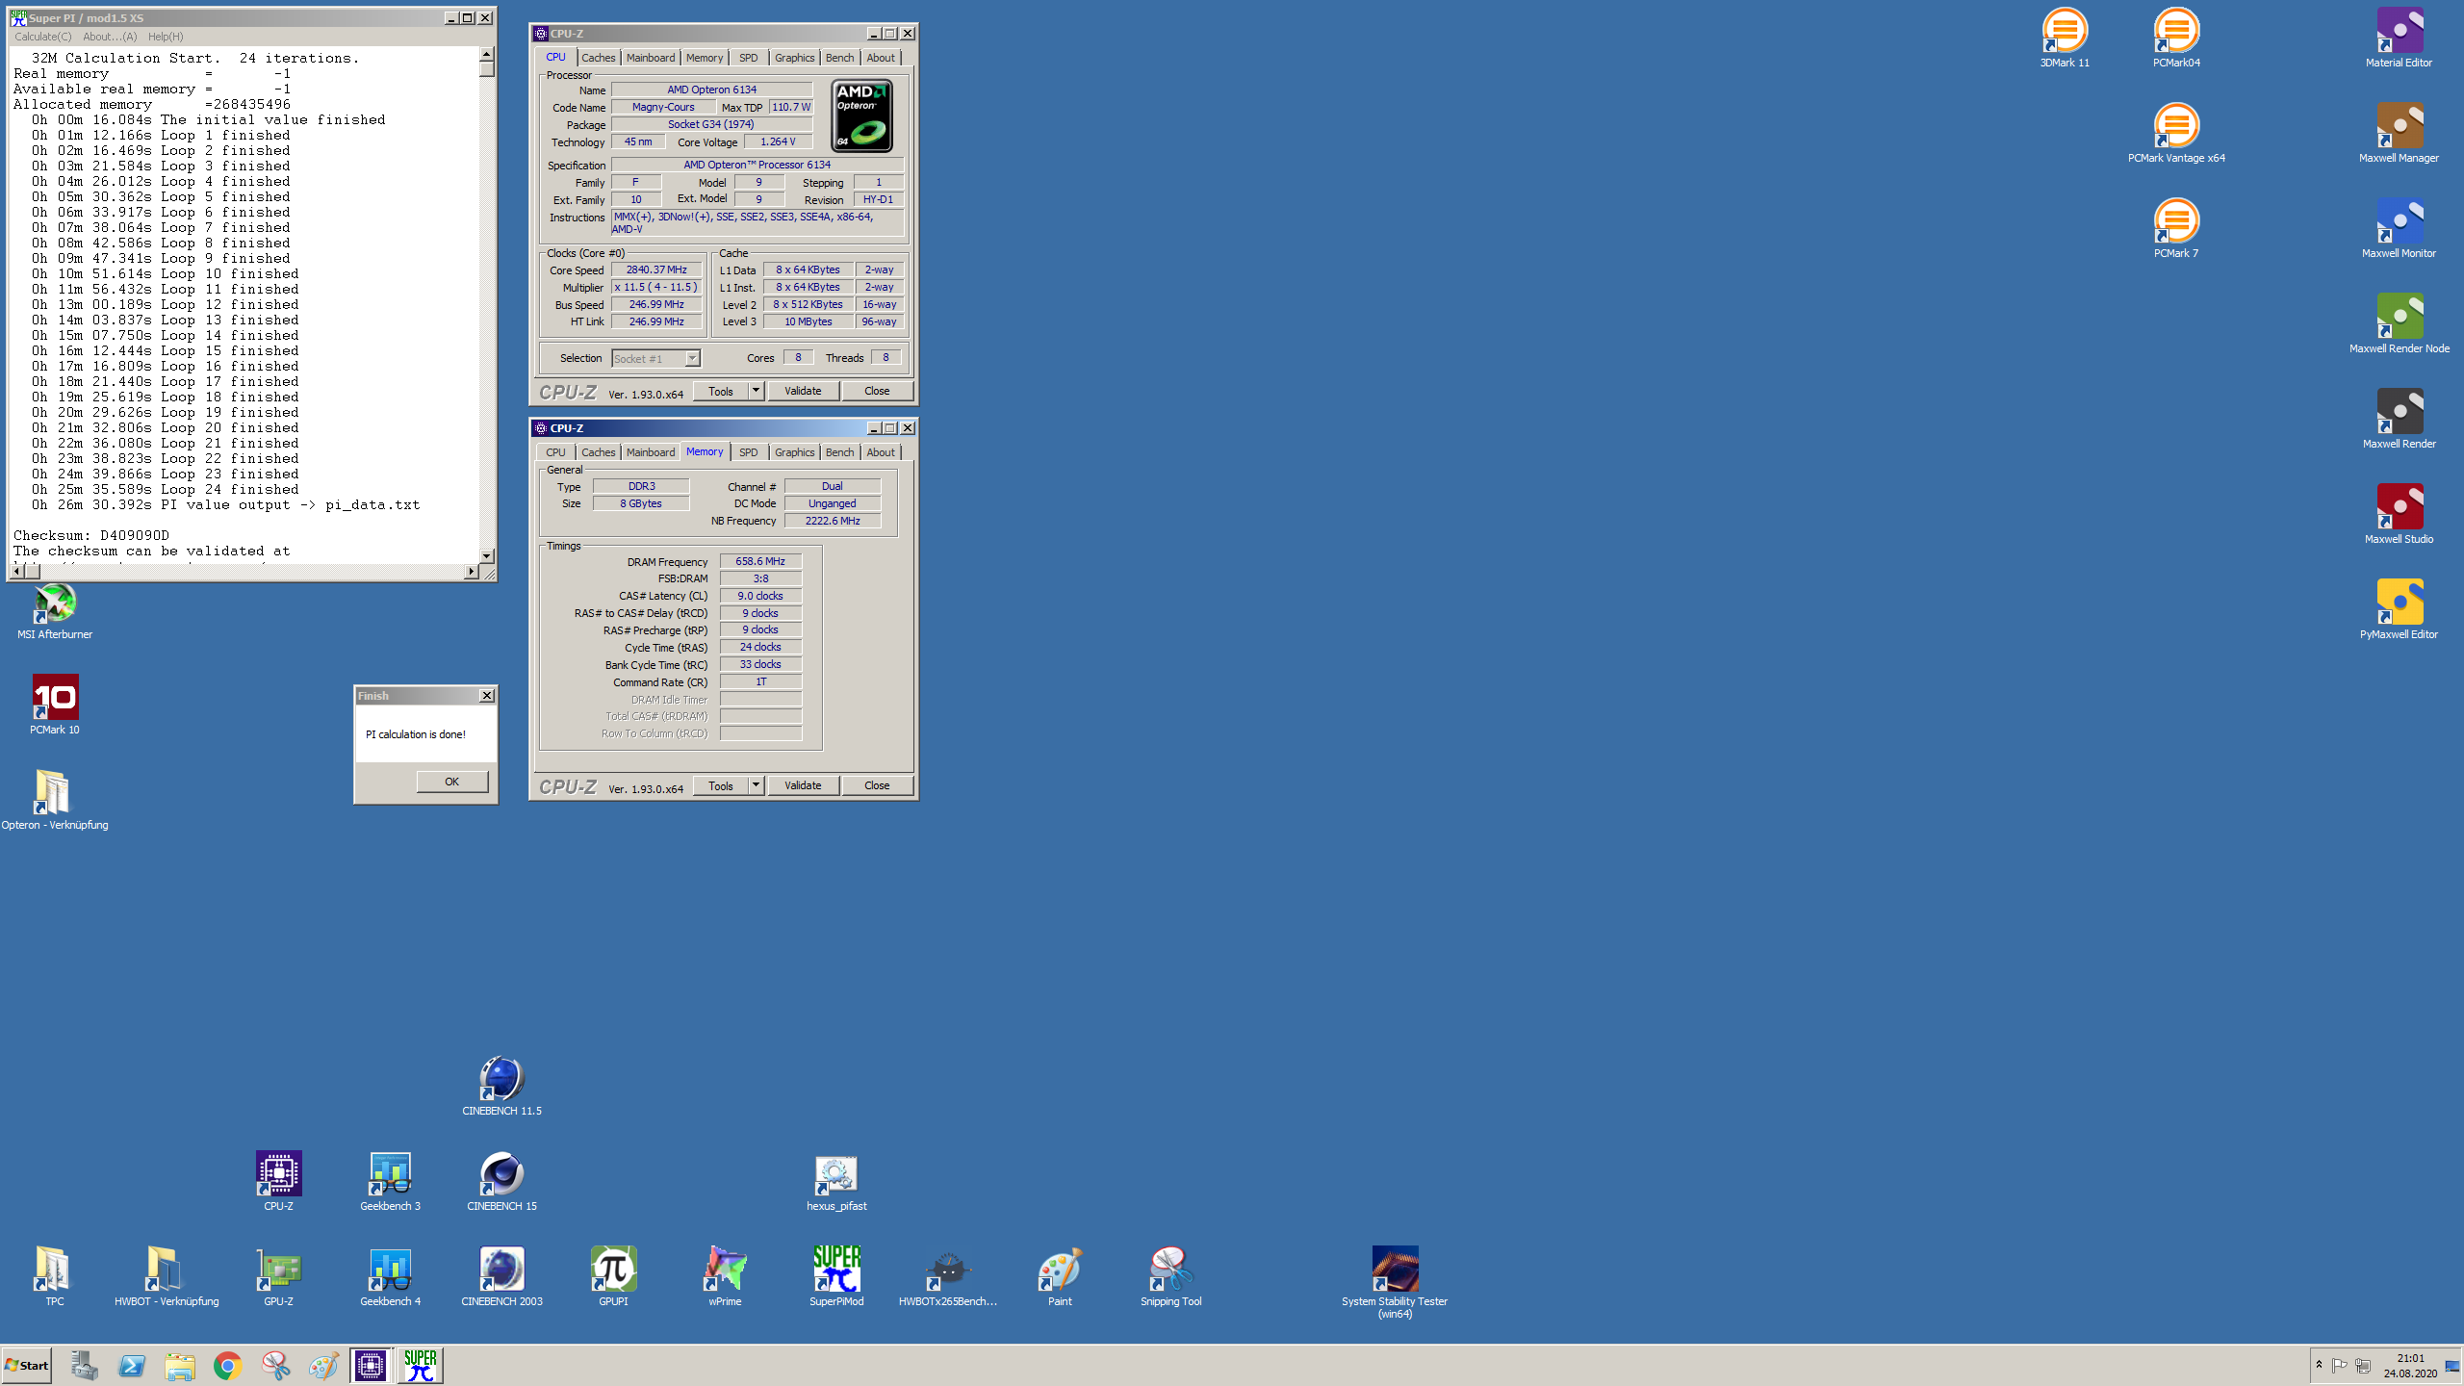Select the Paint desktop shortcut
The width and height of the screenshot is (2464, 1386).
1060,1277
